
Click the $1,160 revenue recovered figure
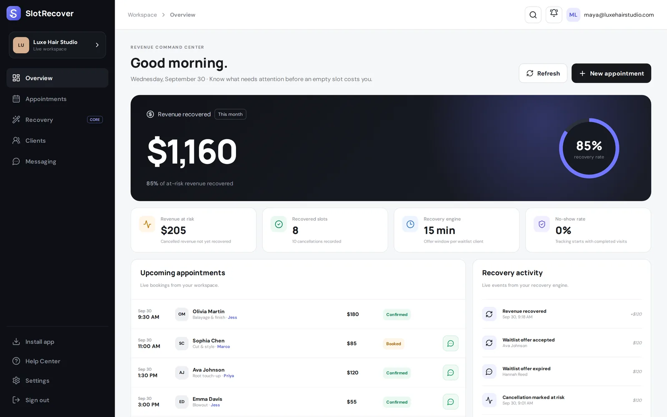(x=192, y=152)
